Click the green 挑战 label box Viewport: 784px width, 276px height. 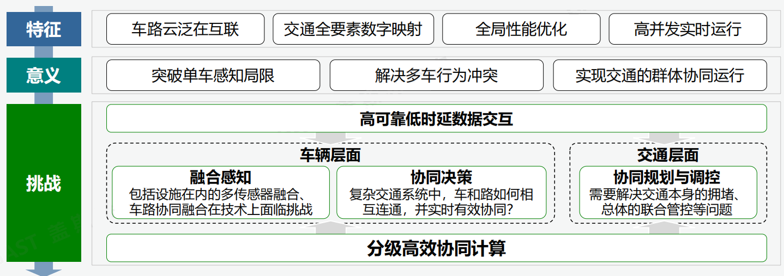pyautogui.click(x=44, y=183)
